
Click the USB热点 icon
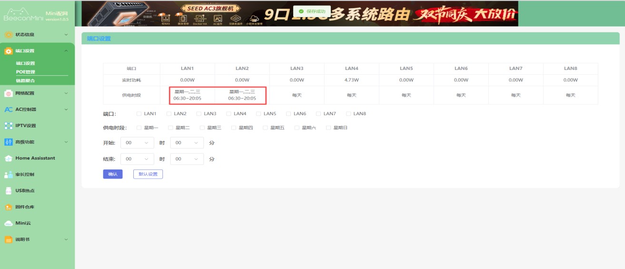(8, 191)
